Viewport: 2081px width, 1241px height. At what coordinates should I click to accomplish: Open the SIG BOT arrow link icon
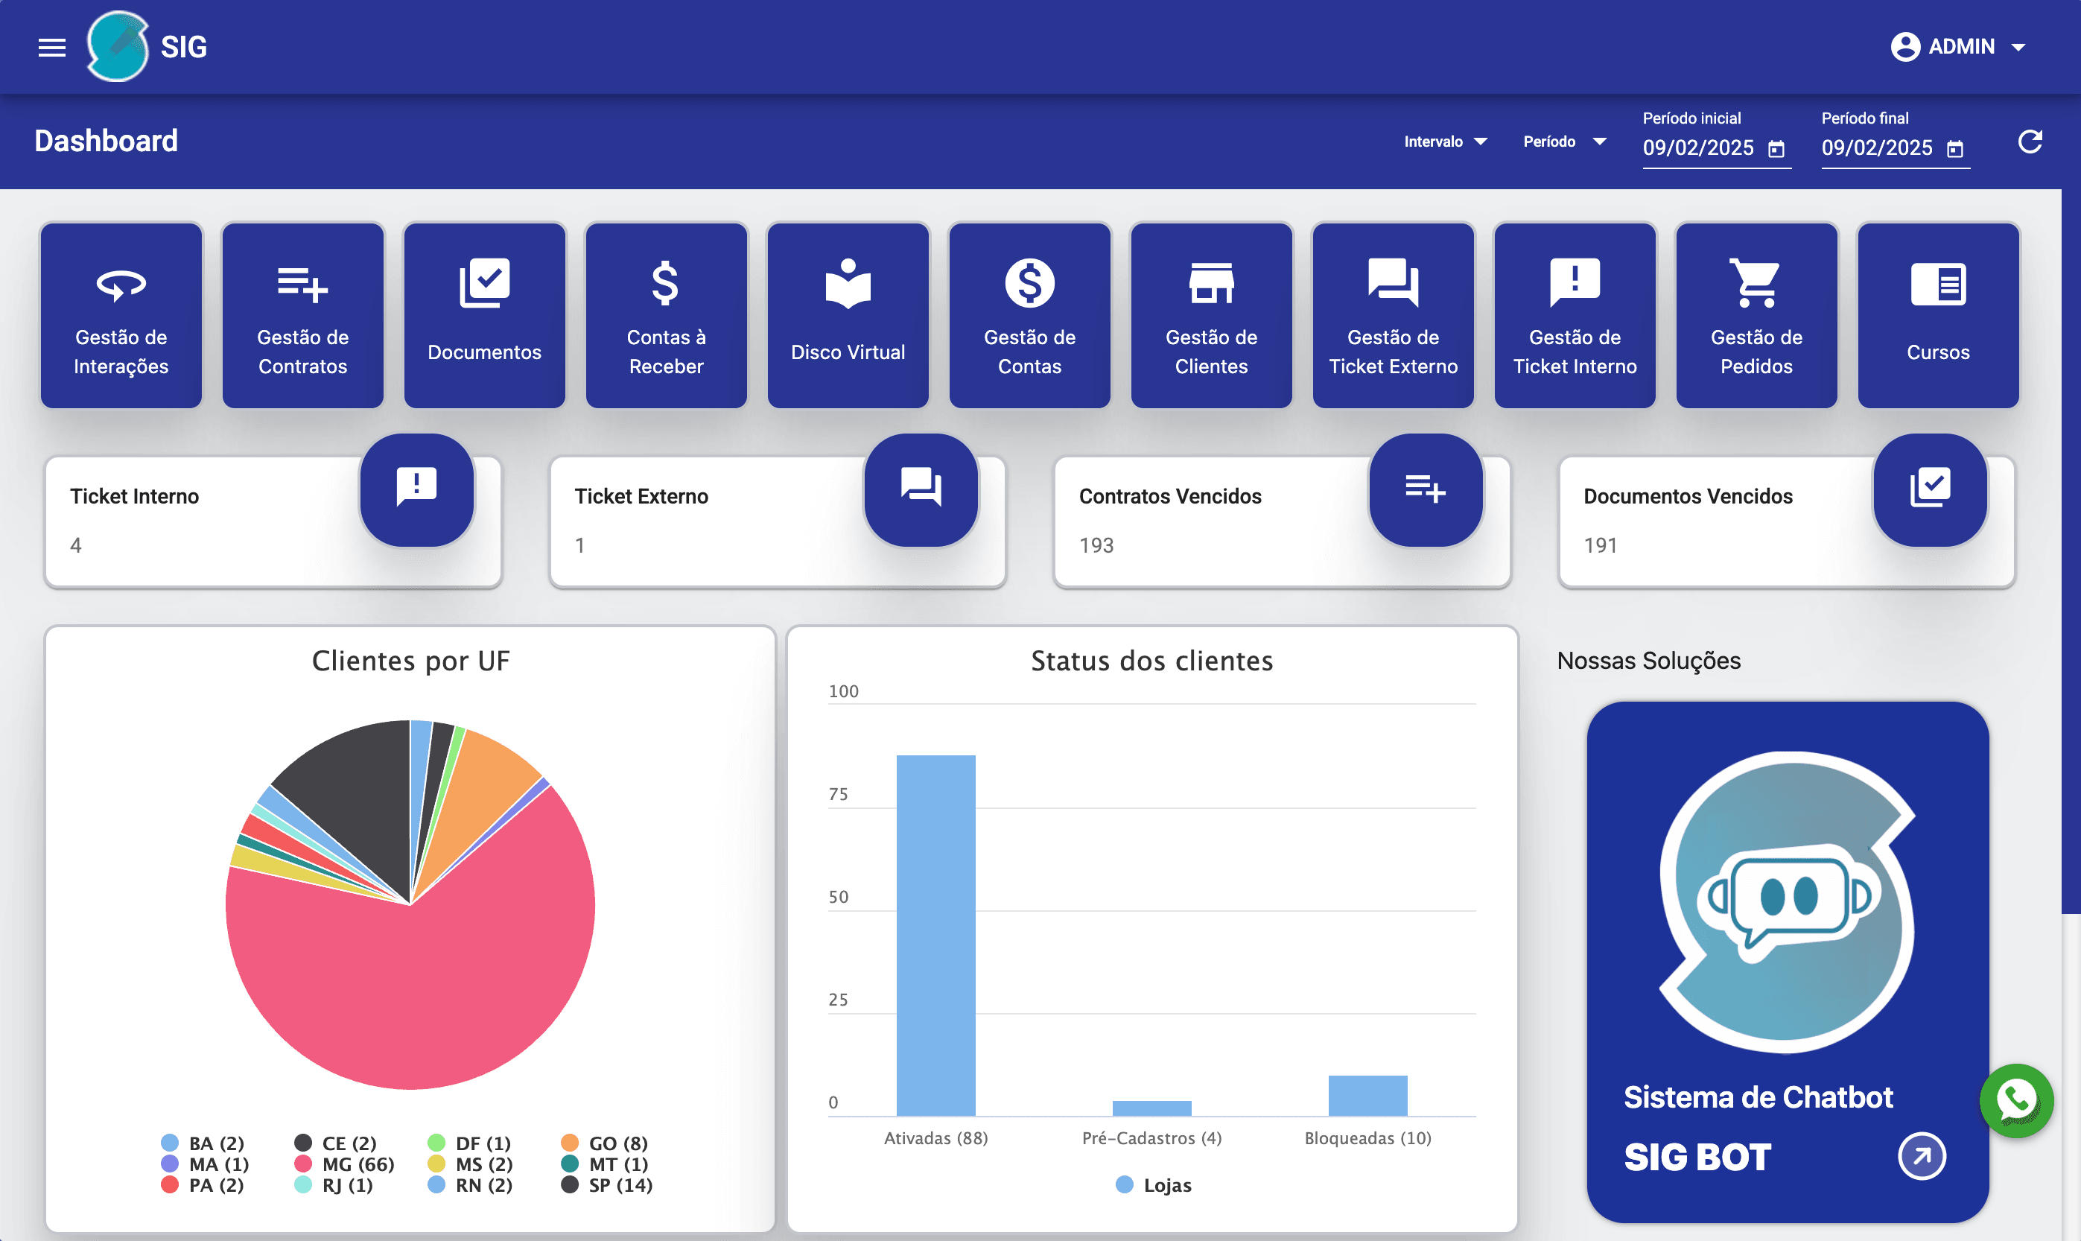(x=1922, y=1155)
